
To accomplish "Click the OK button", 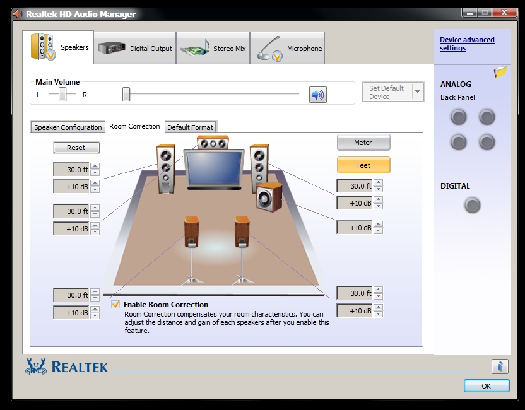I will point(487,386).
